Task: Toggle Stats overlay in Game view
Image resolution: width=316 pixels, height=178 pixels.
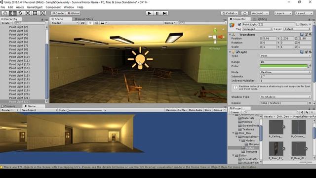Action: point(207,110)
